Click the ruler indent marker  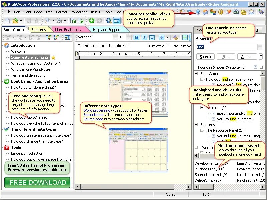point(78,55)
